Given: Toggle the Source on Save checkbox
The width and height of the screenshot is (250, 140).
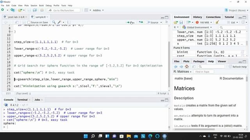Looking at the screenshot, I should click(x=29, y=23).
